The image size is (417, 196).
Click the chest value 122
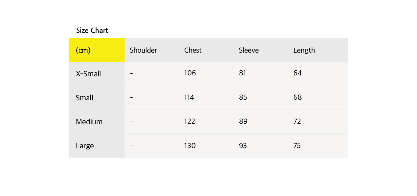coord(190,121)
